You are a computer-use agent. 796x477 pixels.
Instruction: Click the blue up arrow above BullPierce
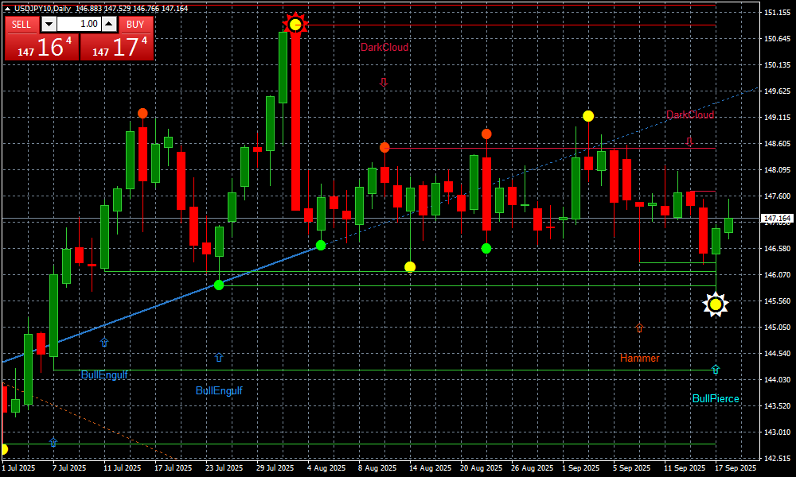[716, 369]
